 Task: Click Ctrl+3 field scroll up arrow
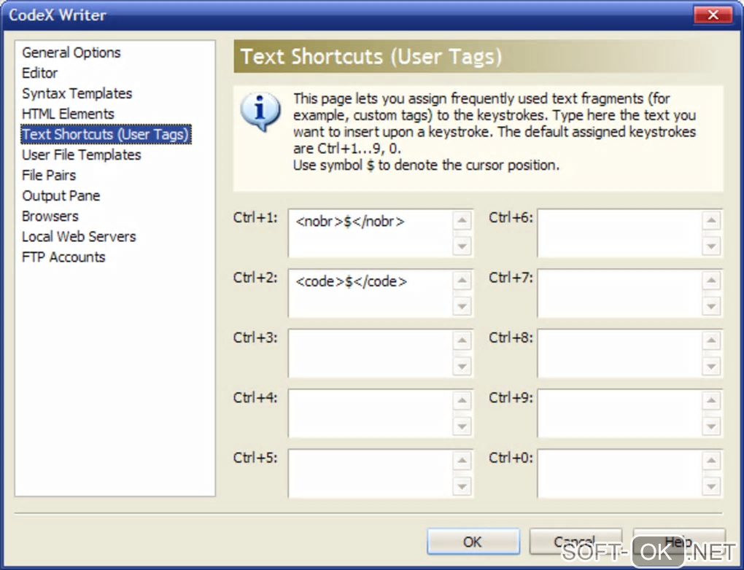[x=462, y=340]
